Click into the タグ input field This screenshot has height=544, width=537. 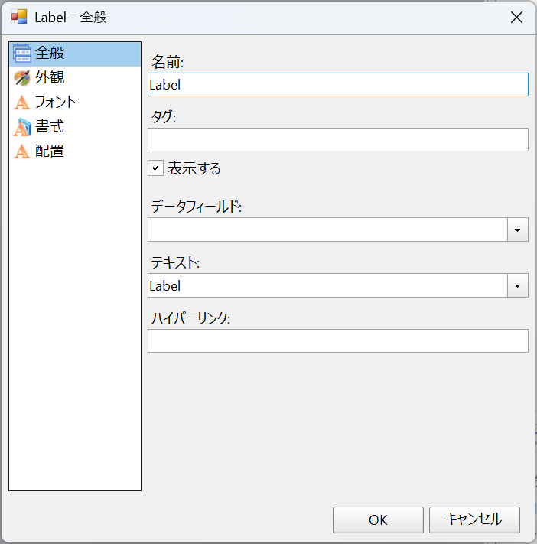point(338,139)
